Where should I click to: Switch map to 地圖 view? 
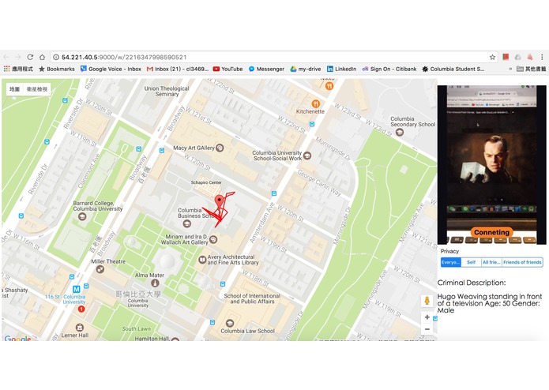tap(15, 89)
